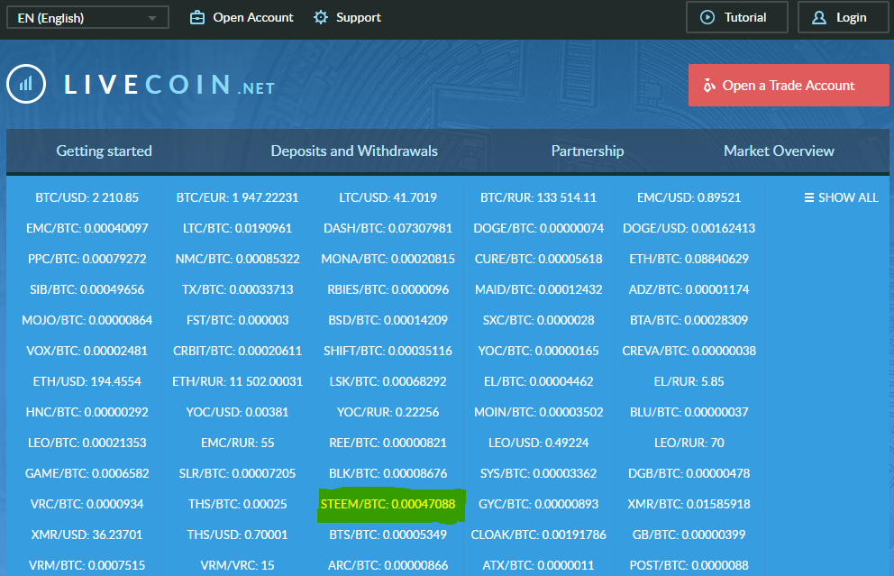
Task: Select NMC/BTC: 0.00085322 ticker
Action: pos(238,260)
